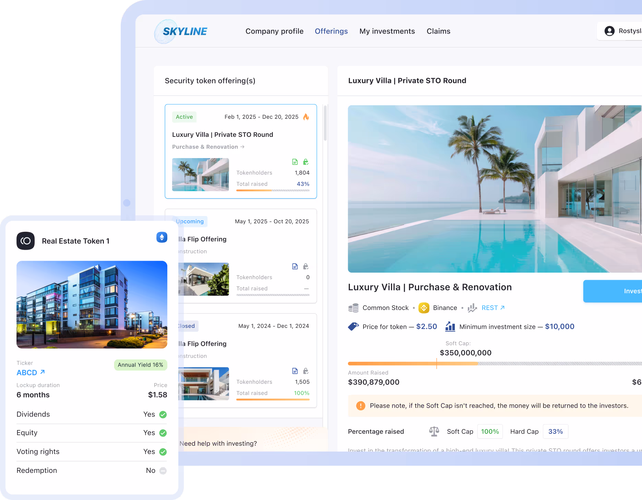The height and width of the screenshot is (500, 642).
Task: Click the Annual Yield 16% badge
Action: (141, 365)
